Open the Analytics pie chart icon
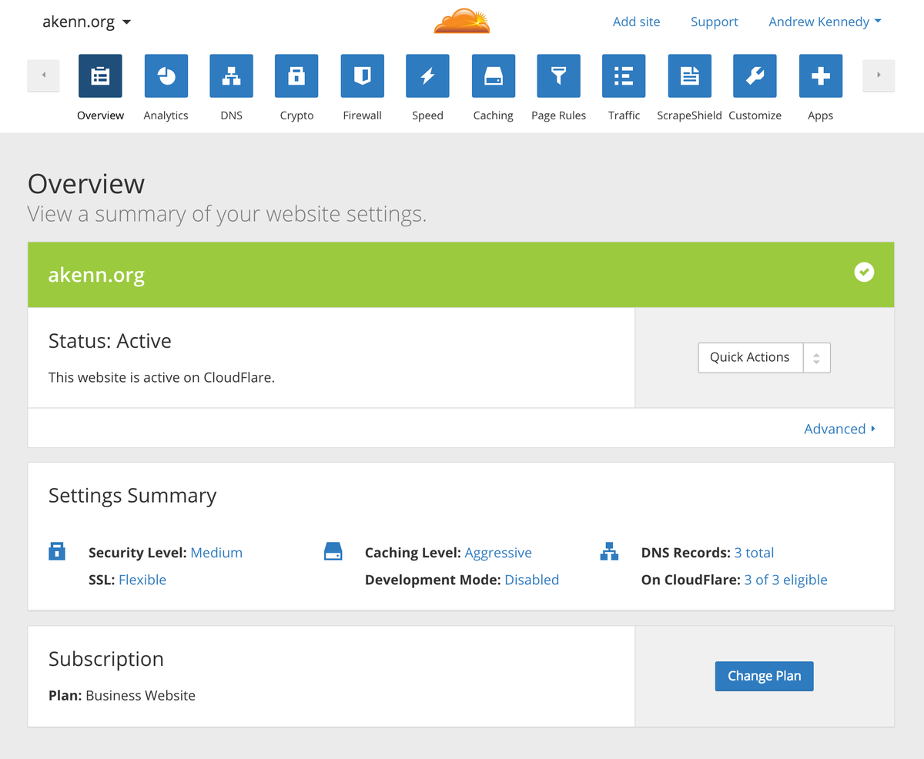924x759 pixels. (x=166, y=75)
